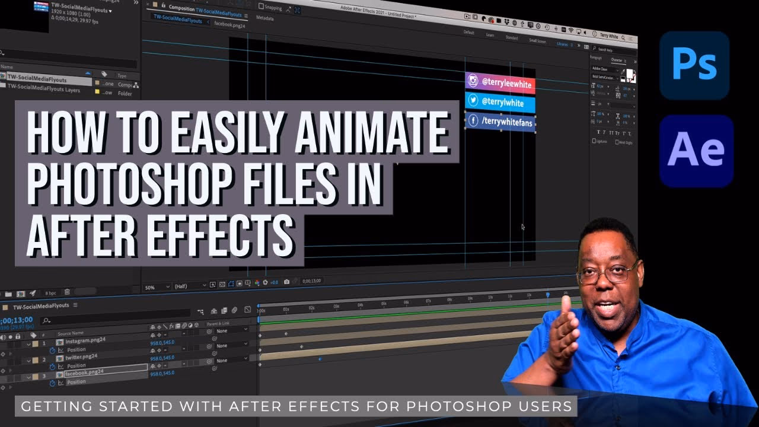The height and width of the screenshot is (427, 759).
Task: Click the Create New Folder icon in Project panel
Action: pos(9,294)
